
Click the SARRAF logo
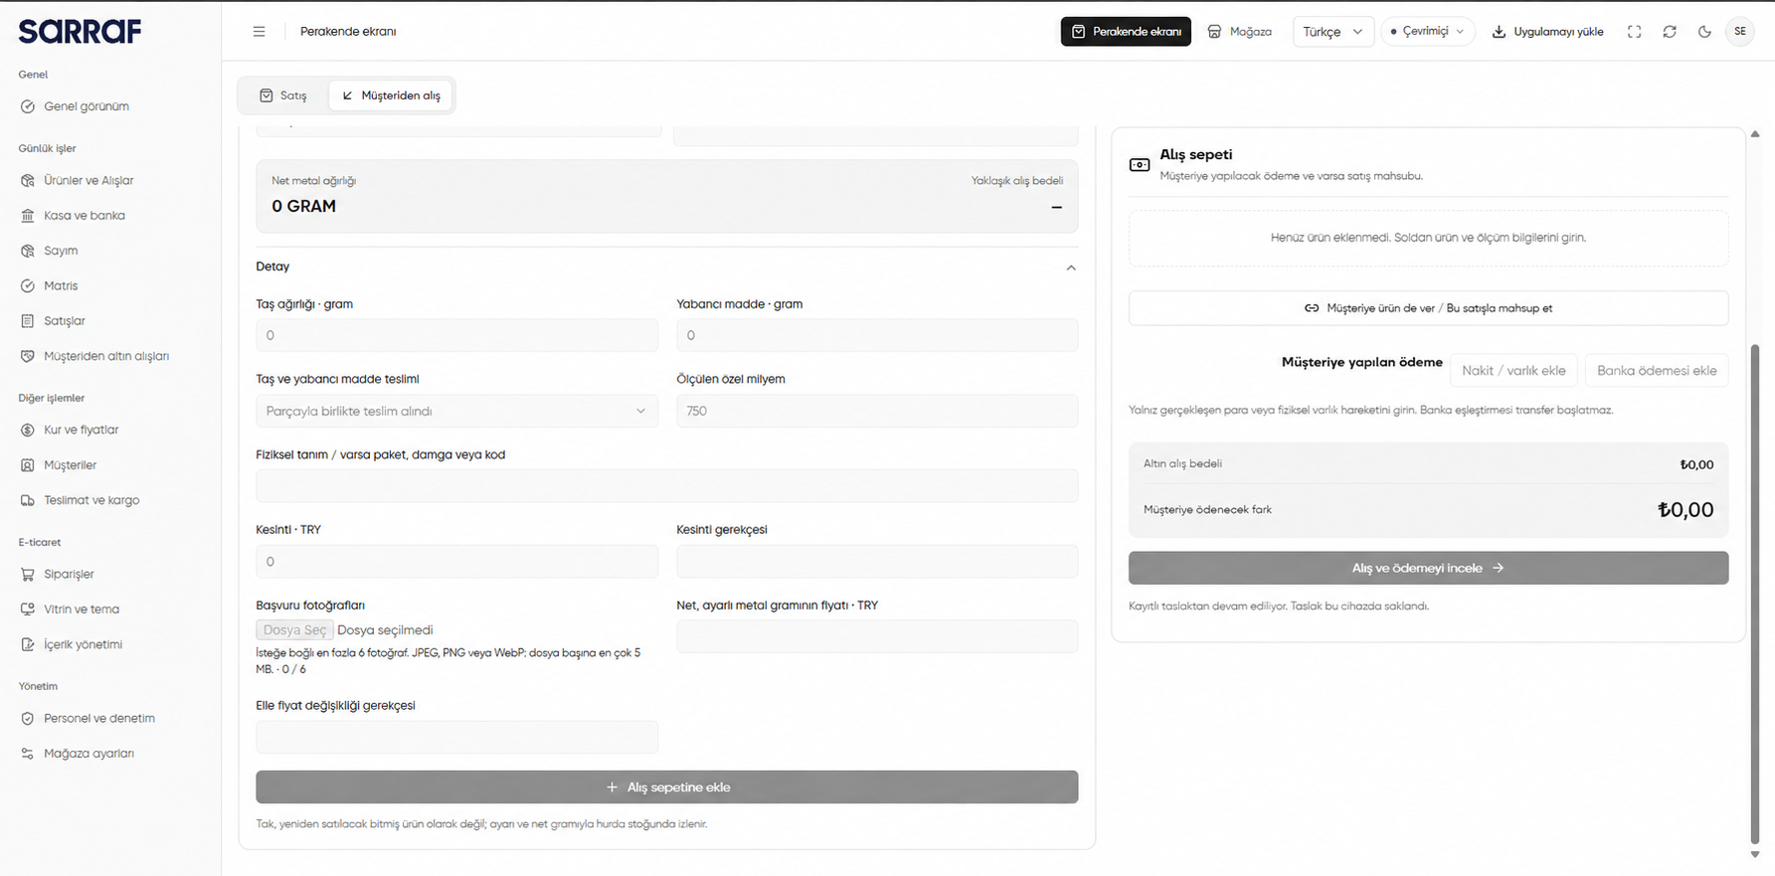point(80,32)
